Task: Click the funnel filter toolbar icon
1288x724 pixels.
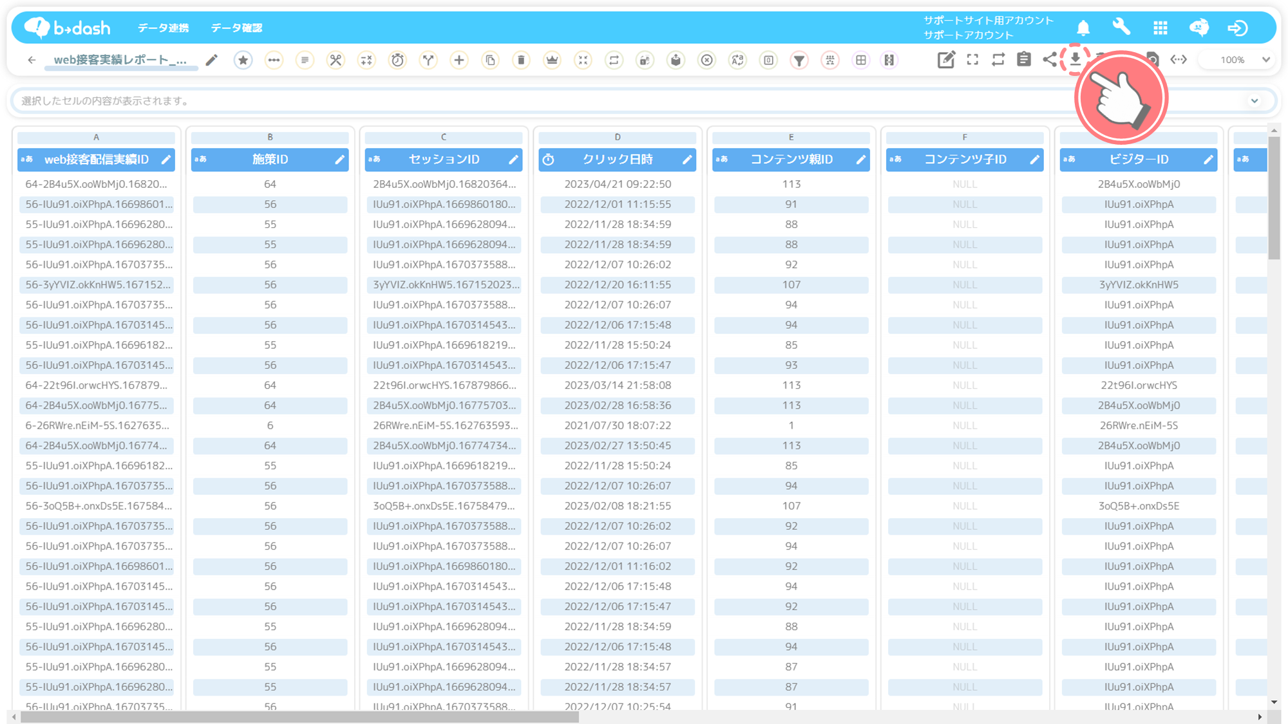Action: [x=799, y=60]
